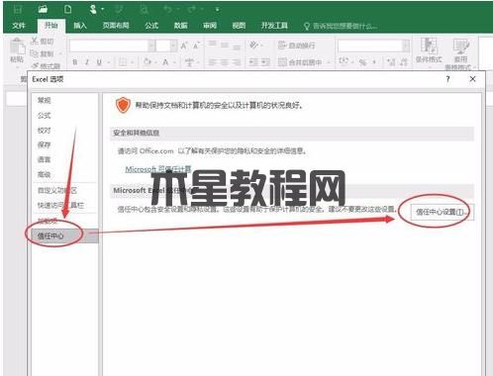This screenshot has height=376, width=493.
Task: Switch to the 页面布局 ribbon tab
Action: [116, 26]
